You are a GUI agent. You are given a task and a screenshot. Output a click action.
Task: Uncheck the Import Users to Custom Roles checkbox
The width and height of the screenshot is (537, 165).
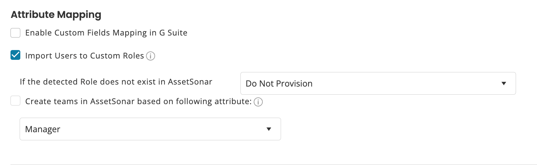(16, 55)
